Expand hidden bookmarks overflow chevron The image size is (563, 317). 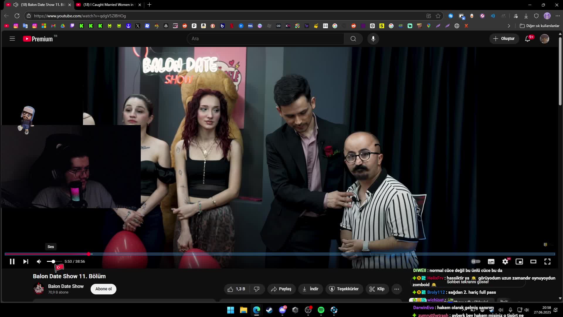[x=509, y=26]
